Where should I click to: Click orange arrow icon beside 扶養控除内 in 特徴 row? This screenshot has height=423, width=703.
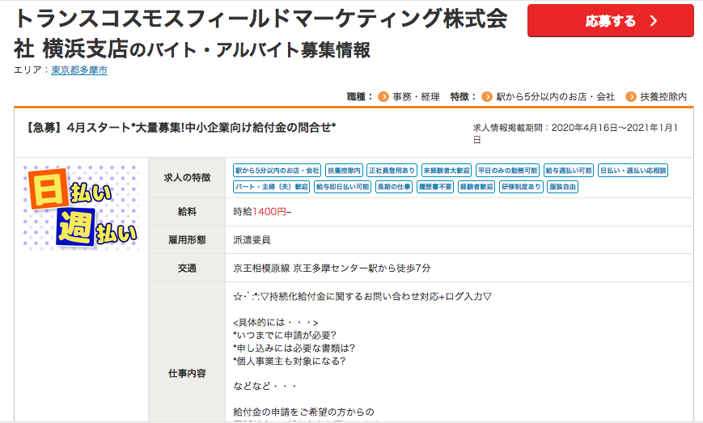[631, 96]
